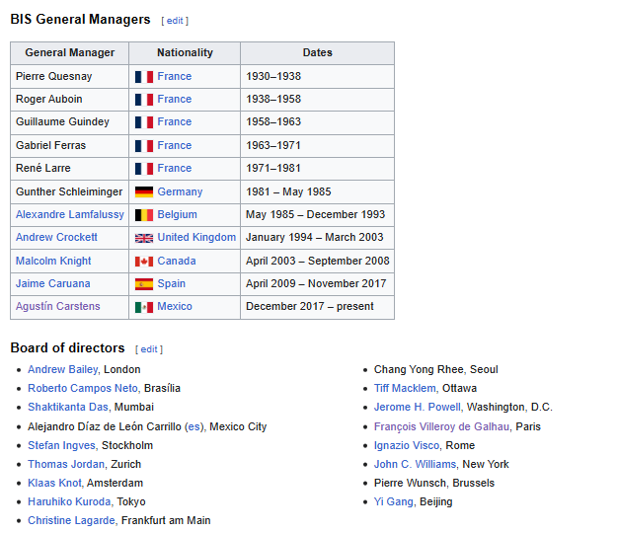Click the French flag in Pierre Quesnay's row
Viewport: 618px width, 533px height.
point(144,76)
